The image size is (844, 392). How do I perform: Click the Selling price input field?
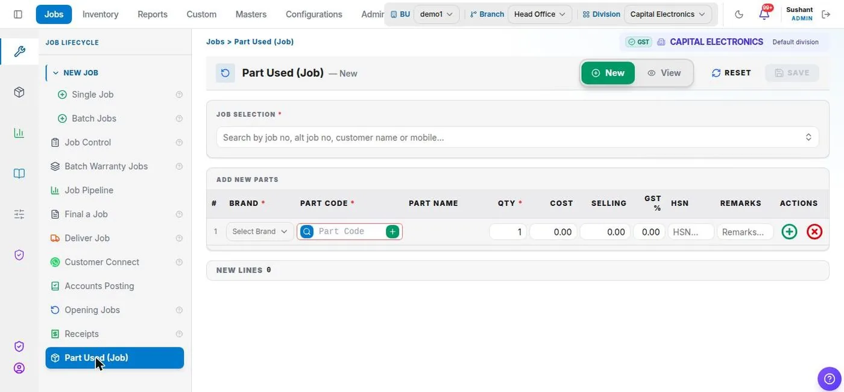tap(605, 232)
